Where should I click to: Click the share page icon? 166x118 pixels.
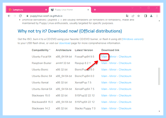point(133,16)
